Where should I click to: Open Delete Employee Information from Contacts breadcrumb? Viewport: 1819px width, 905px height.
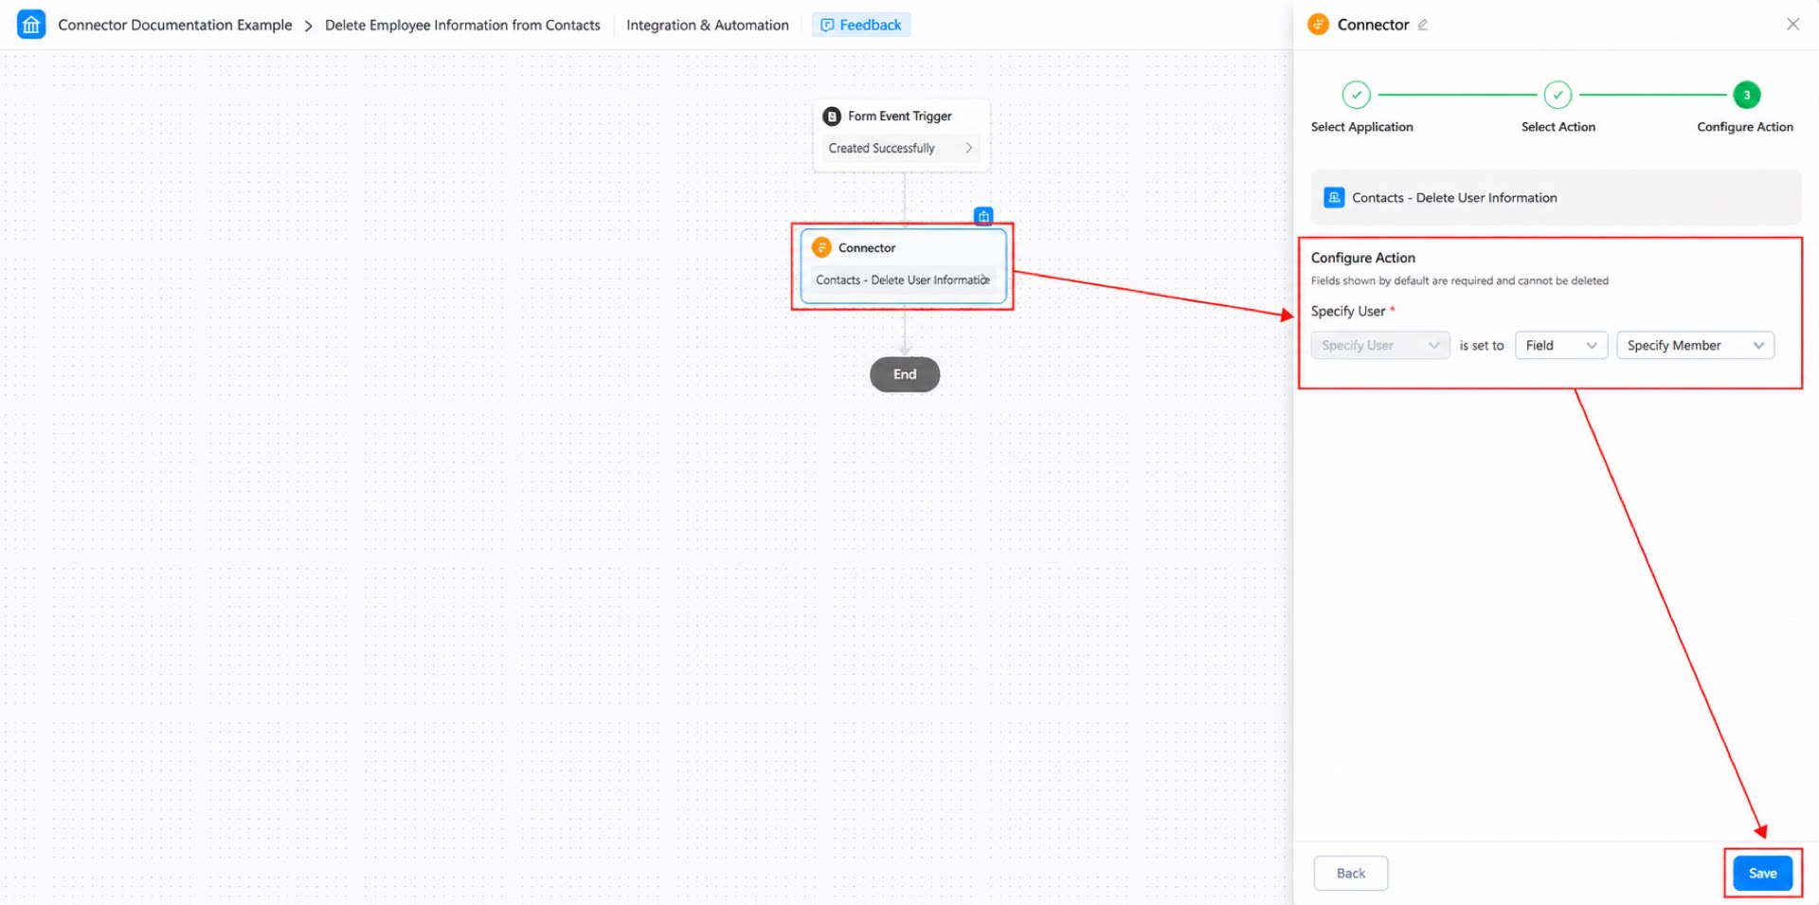coord(462,26)
